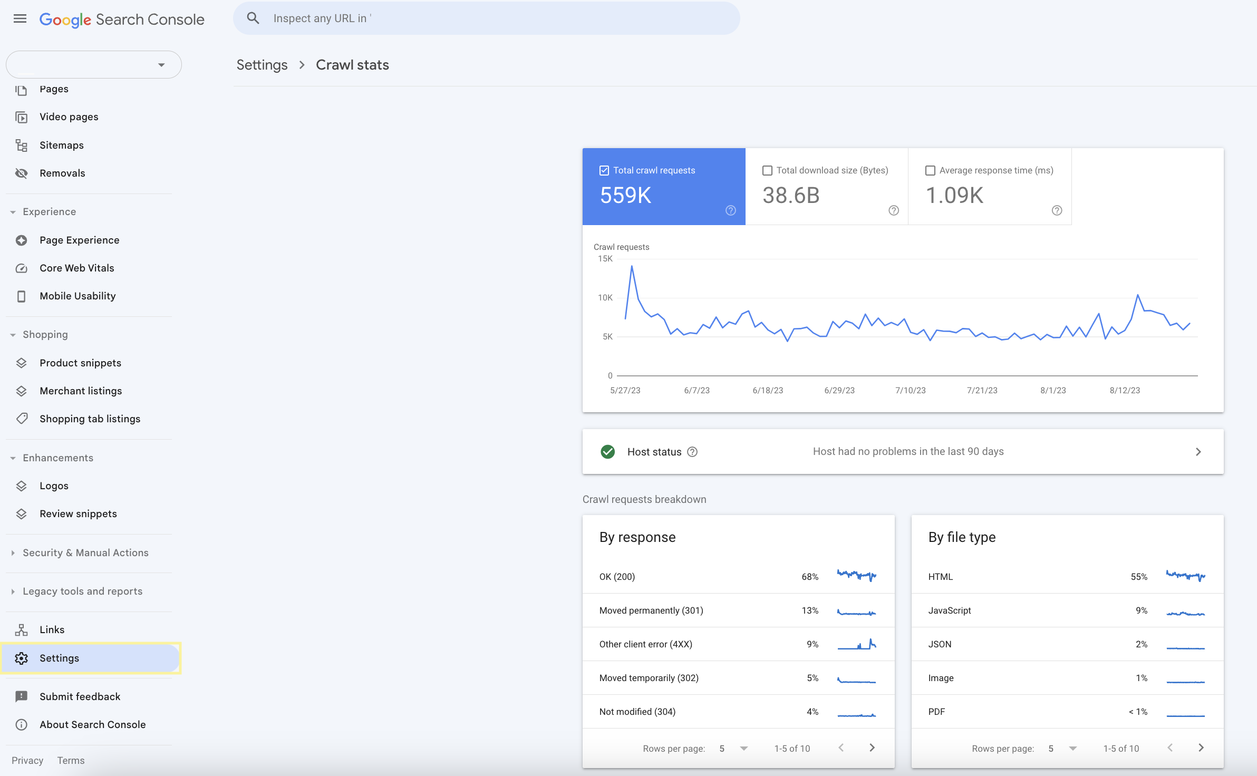This screenshot has height=776, width=1257.
Task: Open Not modified (304) row
Action: point(738,712)
